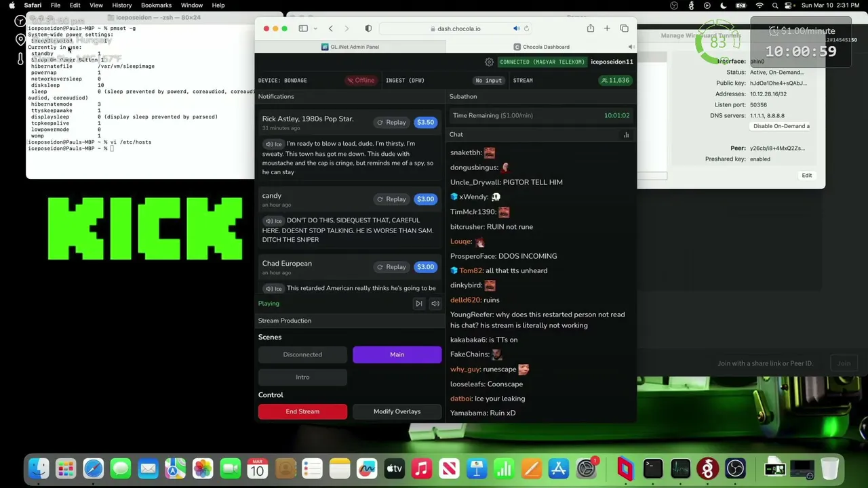This screenshot has height=488, width=868.
Task: Open the Wi-Fi menu bar icon
Action: 759,5
